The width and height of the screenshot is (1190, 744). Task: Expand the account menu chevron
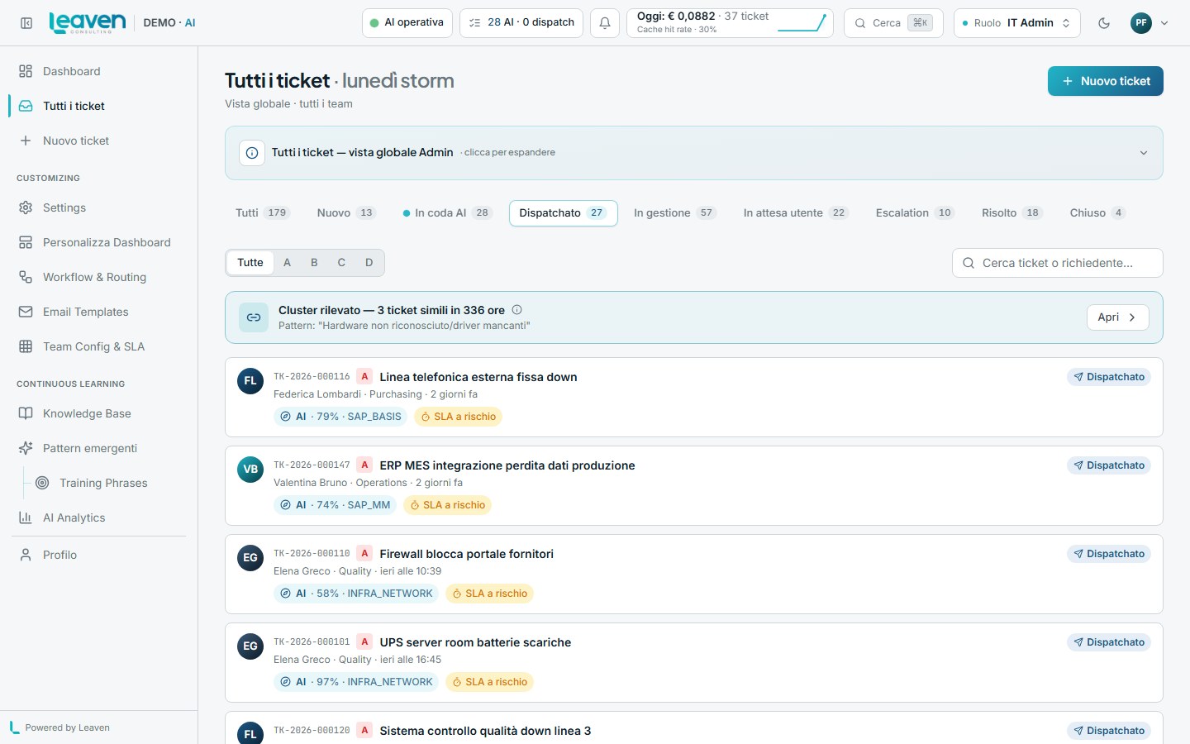coord(1164,23)
